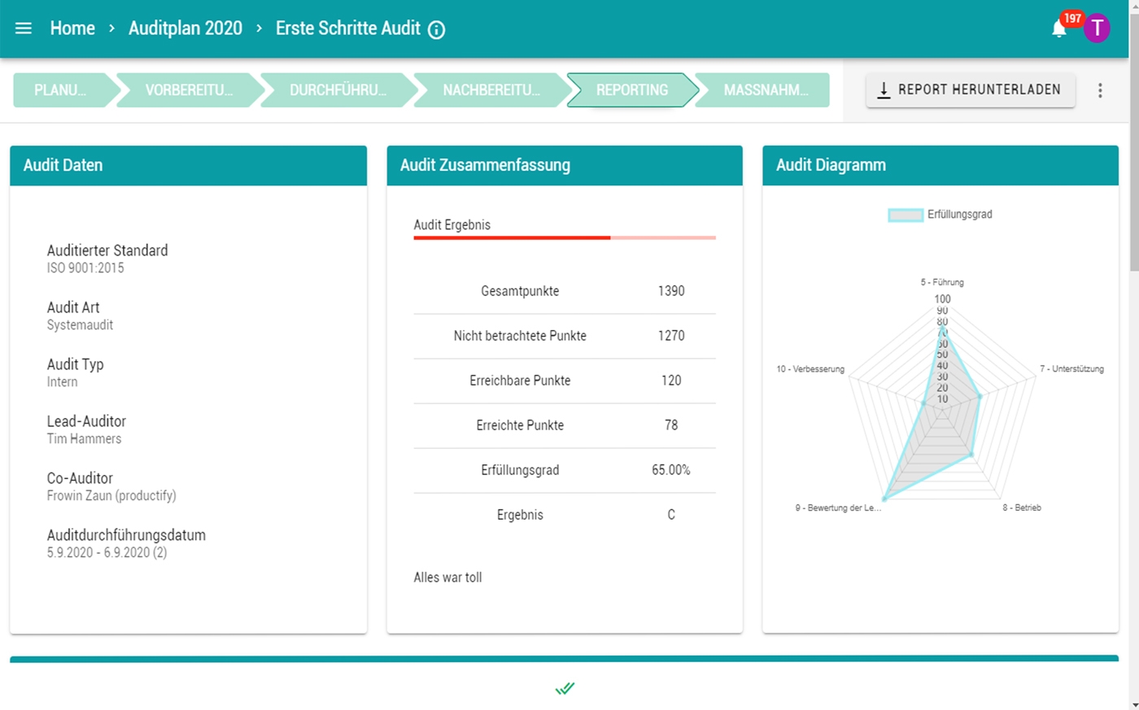Click the Audit Zusammenfassung panel header
The width and height of the screenshot is (1139, 710).
(565, 165)
